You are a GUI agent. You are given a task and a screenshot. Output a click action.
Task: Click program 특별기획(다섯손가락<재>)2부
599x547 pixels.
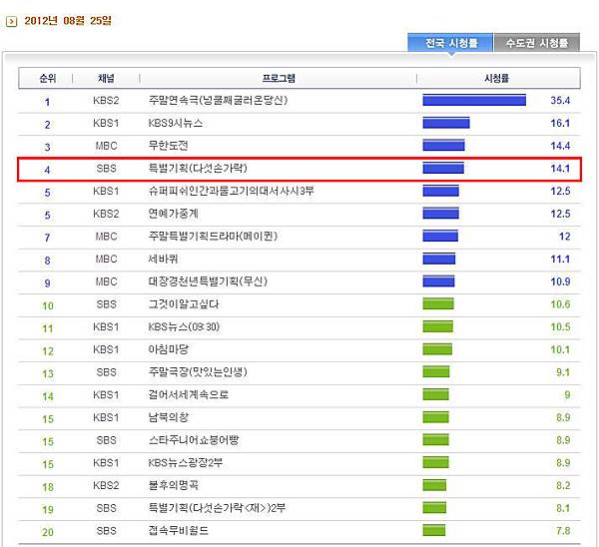click(217, 508)
